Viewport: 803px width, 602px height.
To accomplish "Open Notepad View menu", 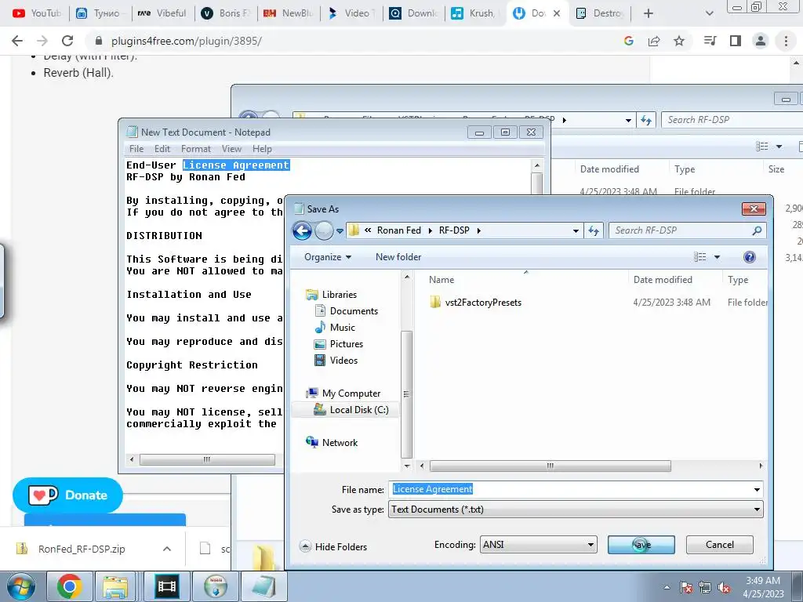I will click(231, 149).
